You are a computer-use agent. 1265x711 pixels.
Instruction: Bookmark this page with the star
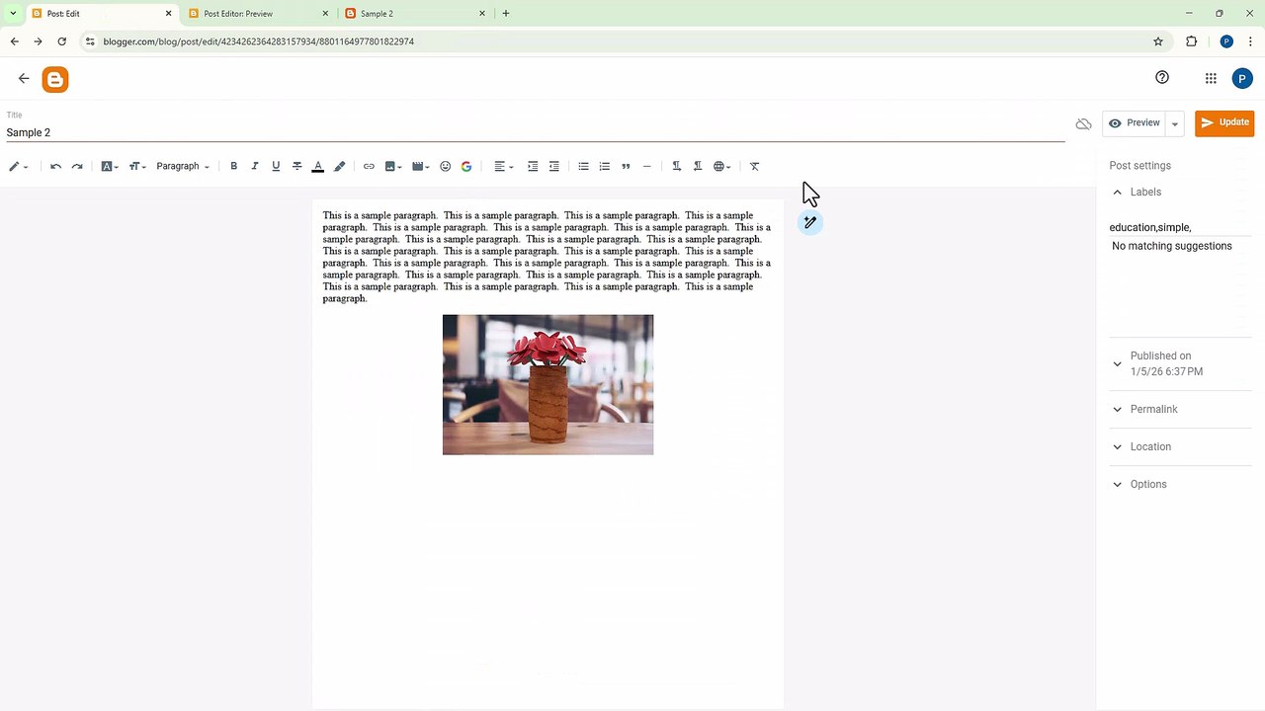(1158, 41)
